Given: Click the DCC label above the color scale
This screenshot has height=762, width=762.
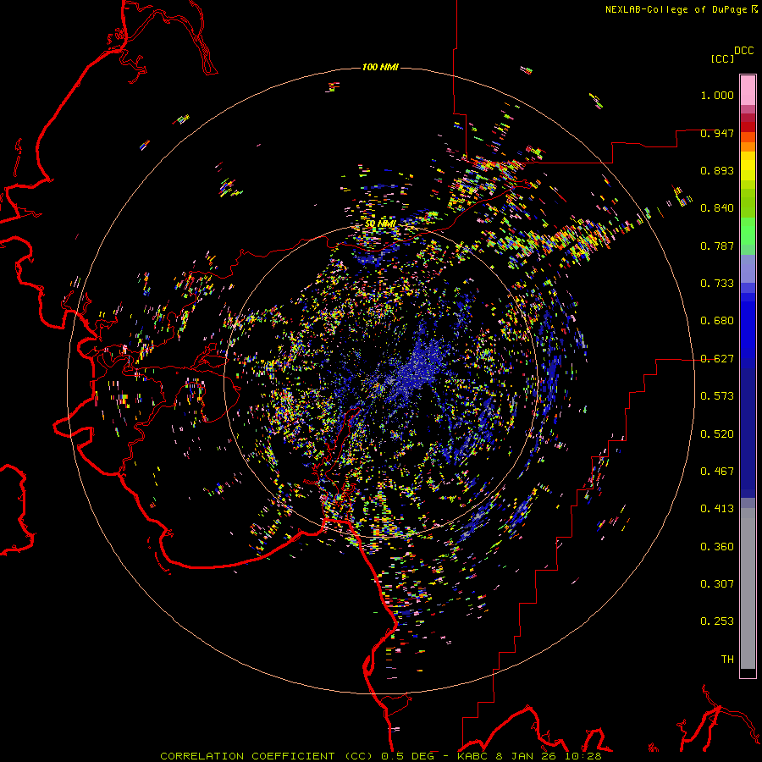Looking at the screenshot, I should [x=744, y=51].
